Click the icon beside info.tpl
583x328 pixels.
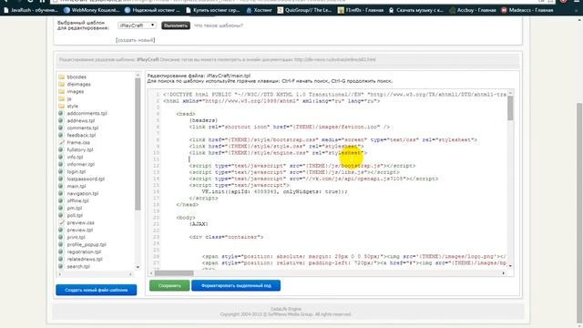[x=61, y=157]
